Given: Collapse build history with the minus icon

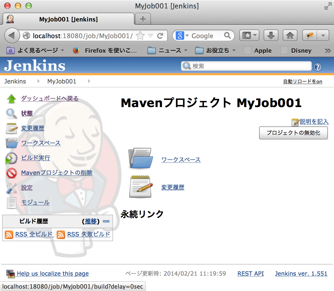Looking at the screenshot, I should [x=106, y=221].
